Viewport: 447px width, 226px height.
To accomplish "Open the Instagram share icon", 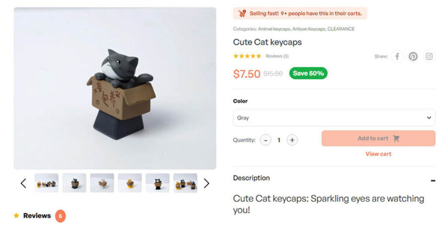I will (429, 56).
